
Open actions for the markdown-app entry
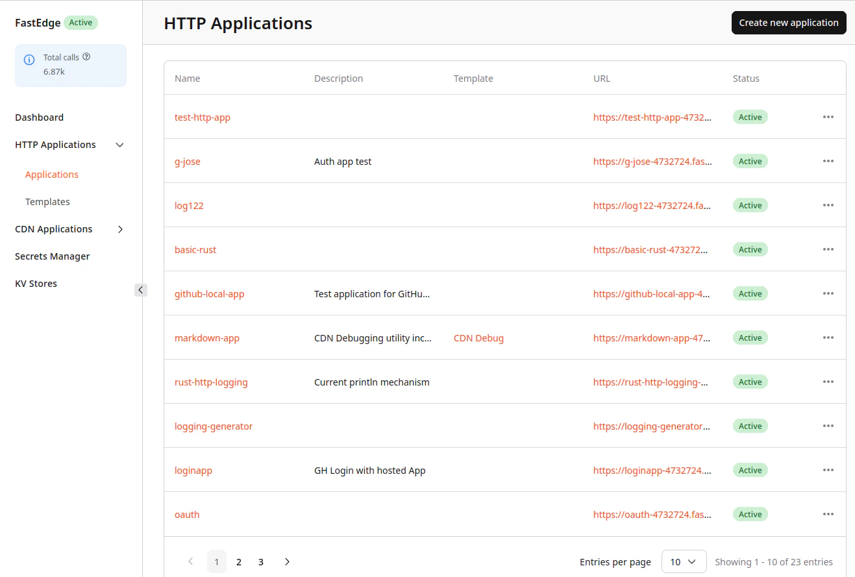coord(828,338)
